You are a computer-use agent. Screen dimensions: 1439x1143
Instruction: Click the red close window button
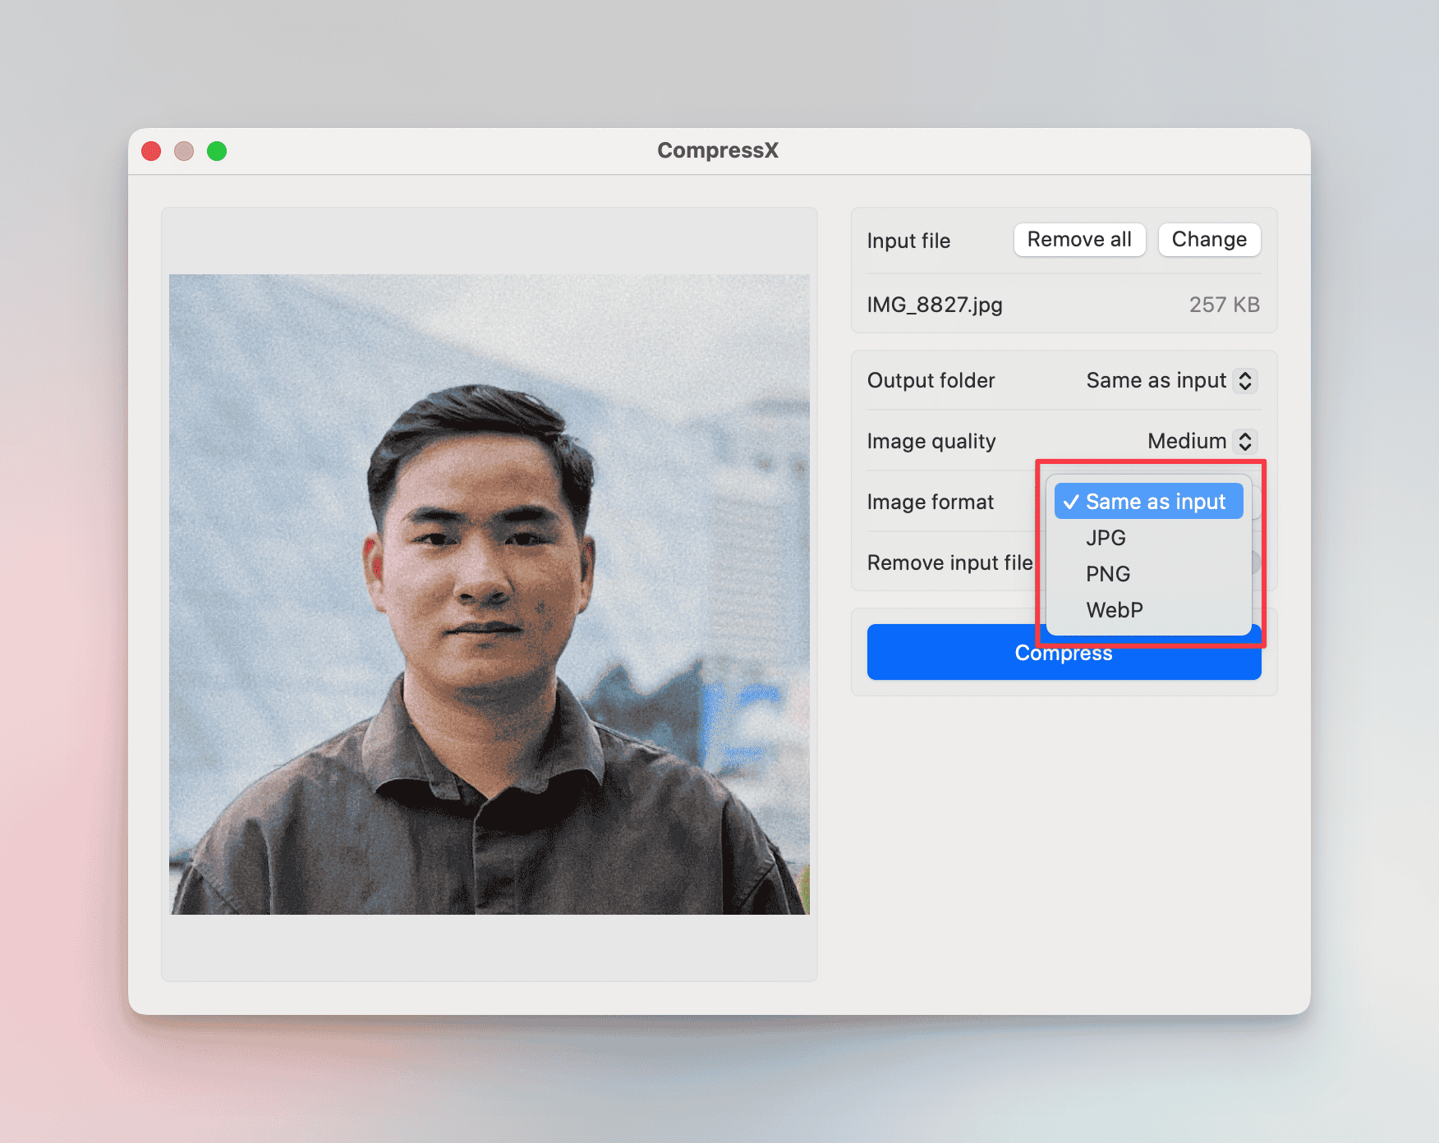[x=151, y=151]
